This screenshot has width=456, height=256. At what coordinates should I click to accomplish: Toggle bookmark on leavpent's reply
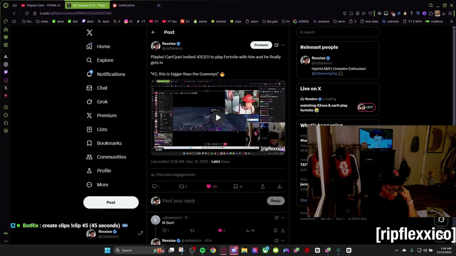pos(275,230)
